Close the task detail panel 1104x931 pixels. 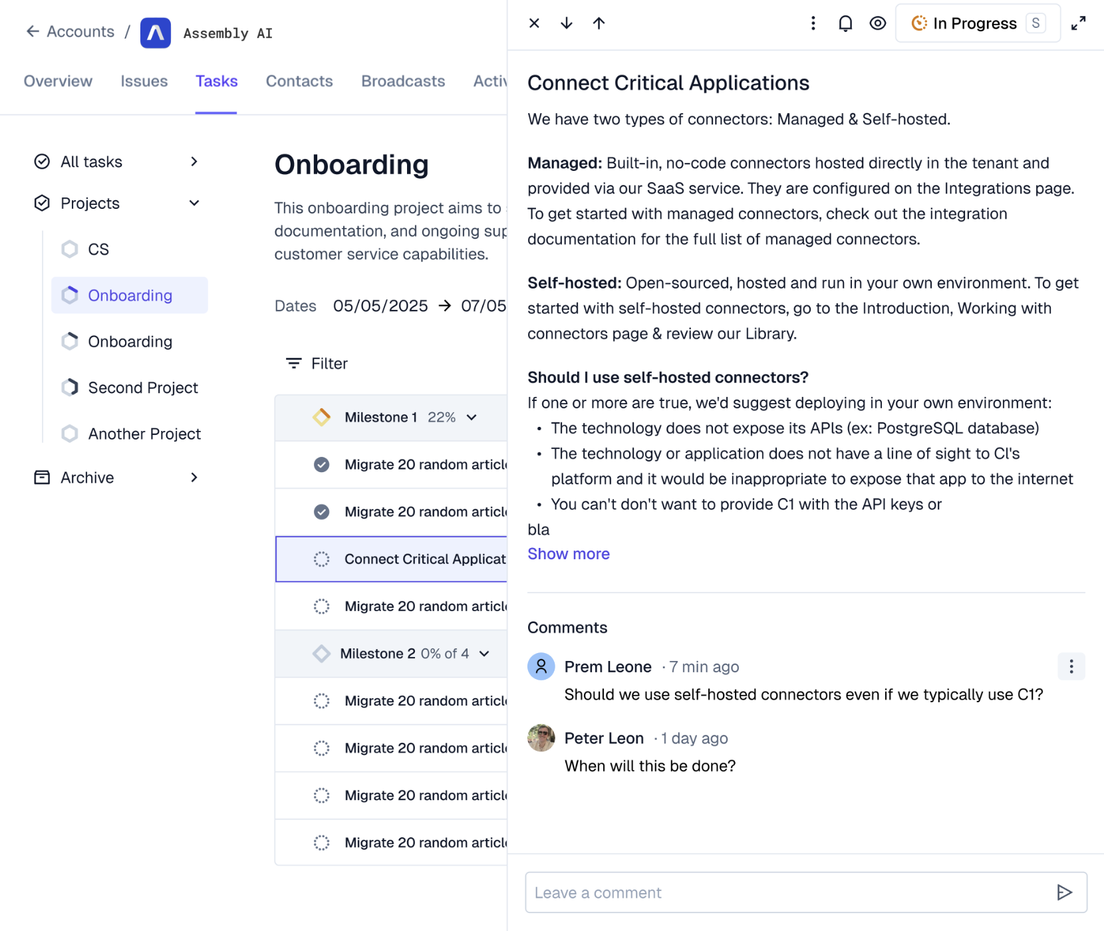[534, 23]
